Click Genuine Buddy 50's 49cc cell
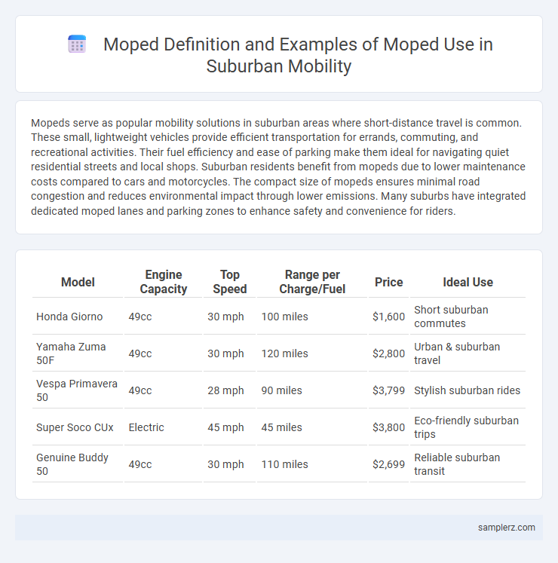 pos(164,464)
